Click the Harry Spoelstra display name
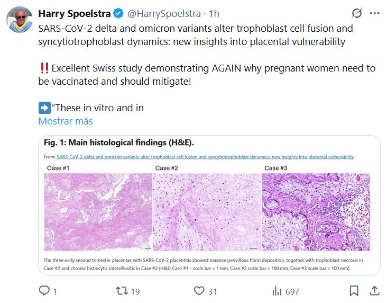Viewport: 387px width, 303px height. coord(73,13)
